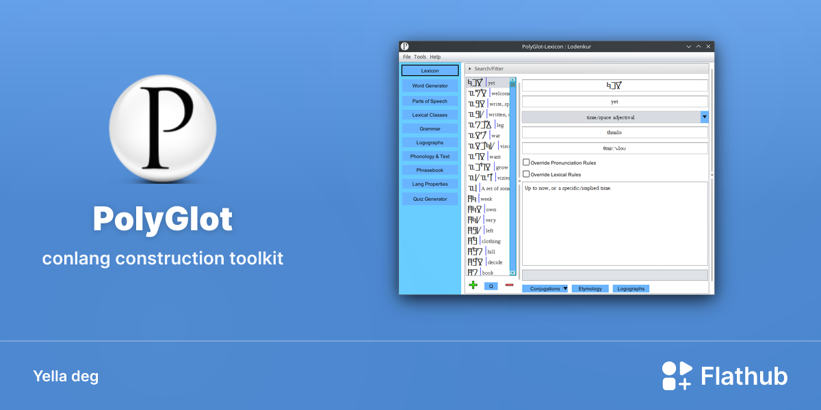Select the 'decide' word entry
Viewport: 821px width, 410px height.
488,262
